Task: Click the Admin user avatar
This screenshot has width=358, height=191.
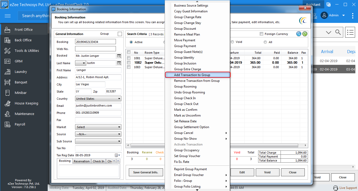Action: [324, 15]
